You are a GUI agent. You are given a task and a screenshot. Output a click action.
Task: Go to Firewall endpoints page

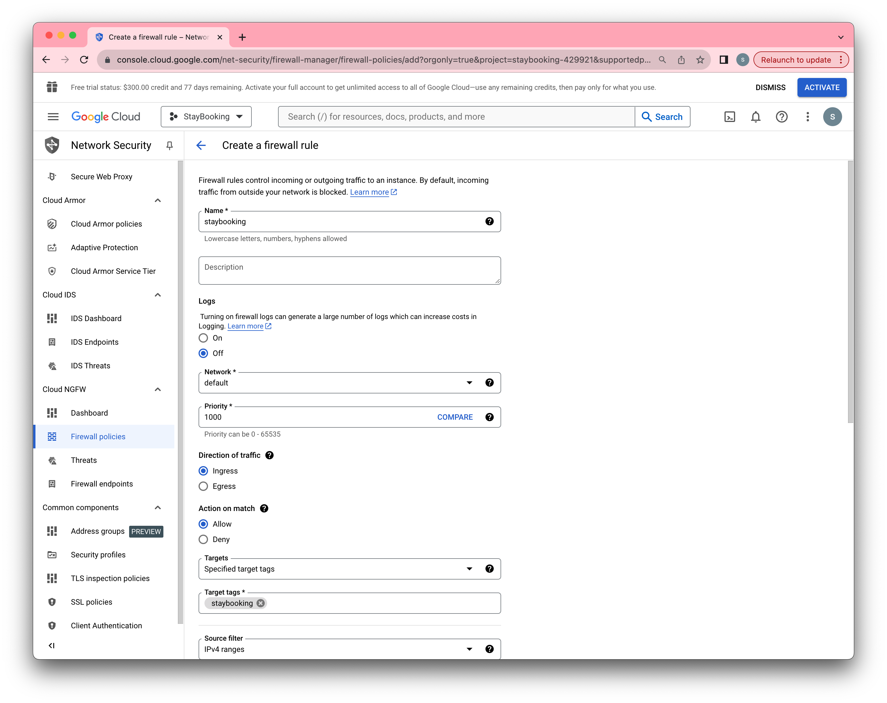coord(102,484)
